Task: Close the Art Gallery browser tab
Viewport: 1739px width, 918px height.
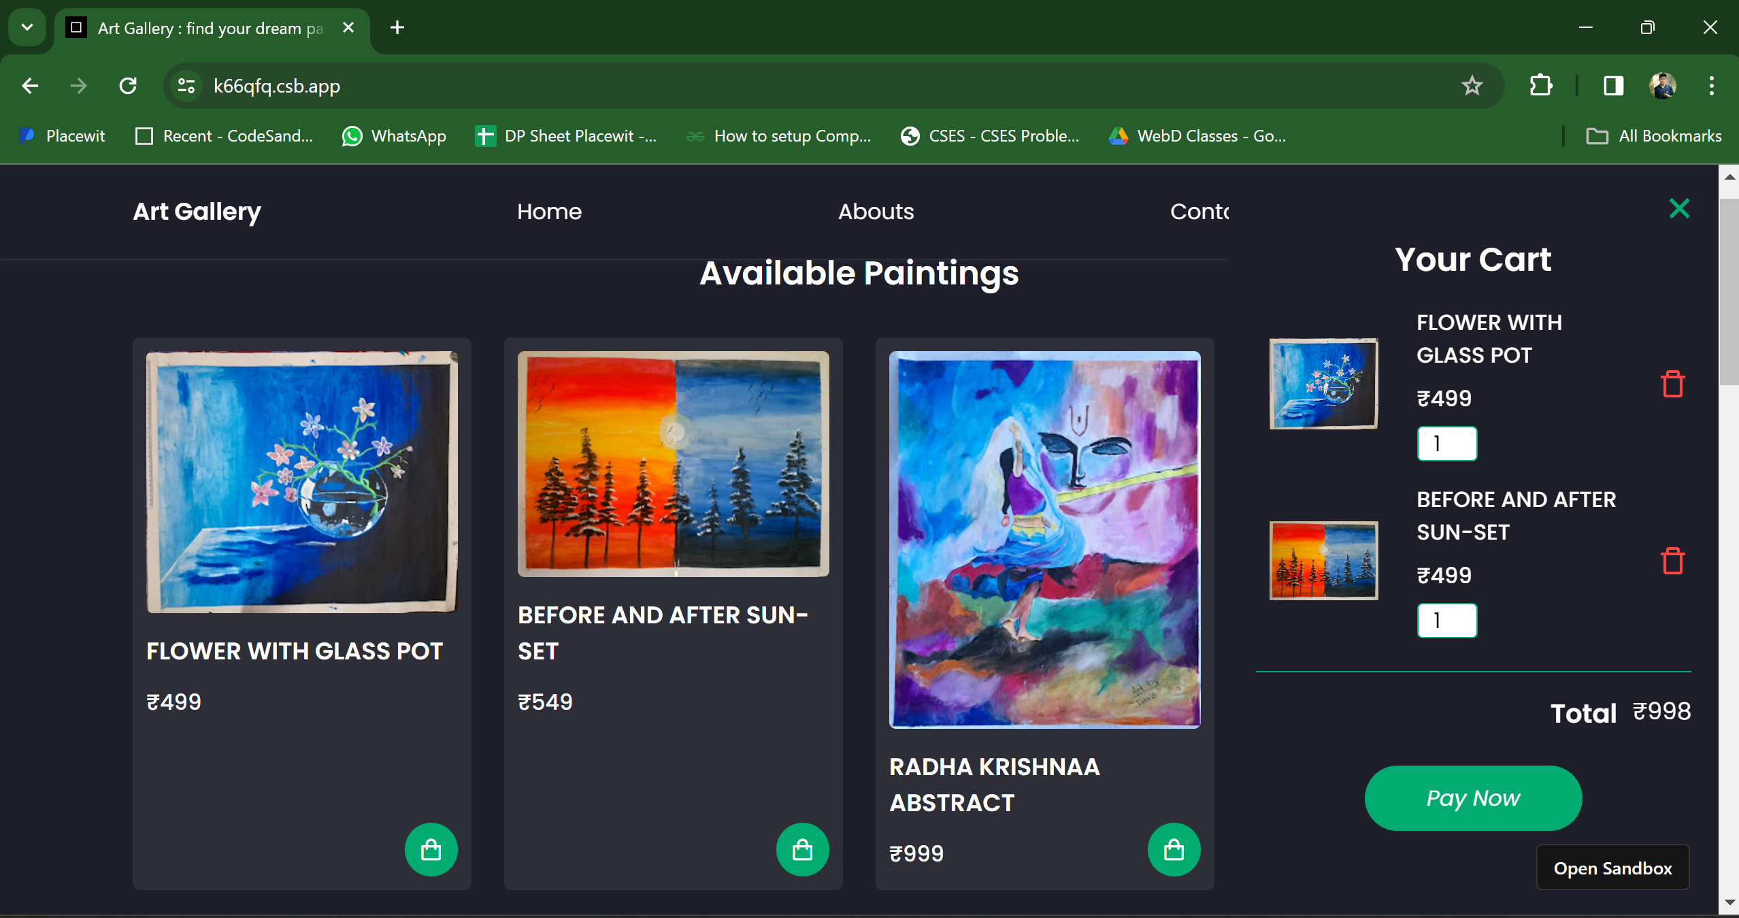Action: [x=348, y=27]
